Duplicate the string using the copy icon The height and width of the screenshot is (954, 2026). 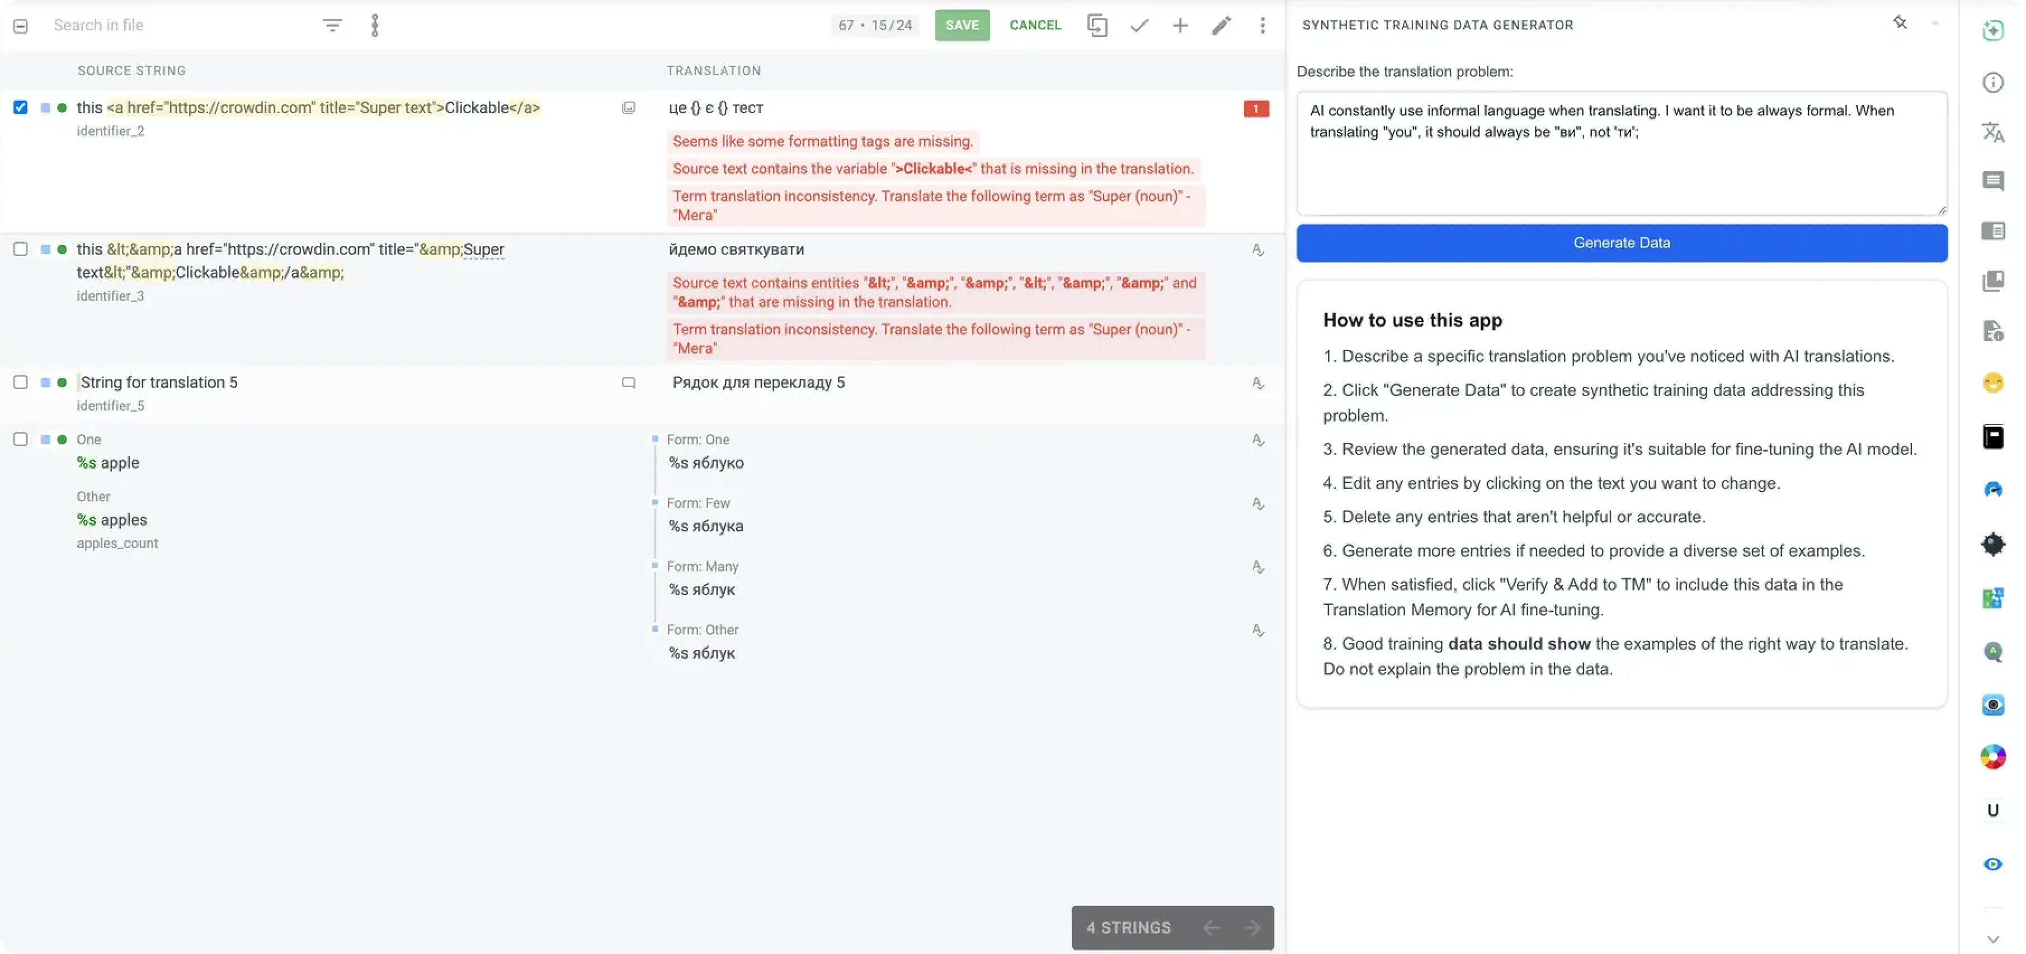pos(1097,25)
